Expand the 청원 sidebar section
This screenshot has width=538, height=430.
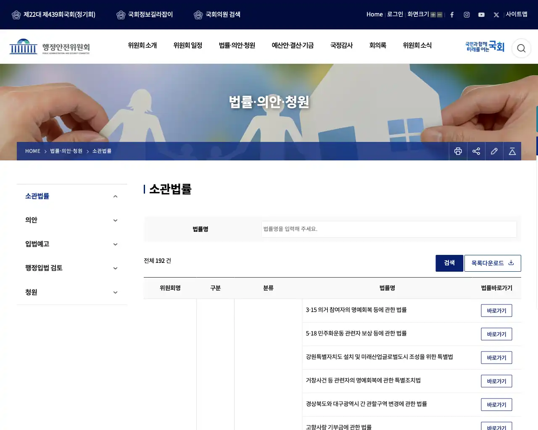tap(115, 293)
